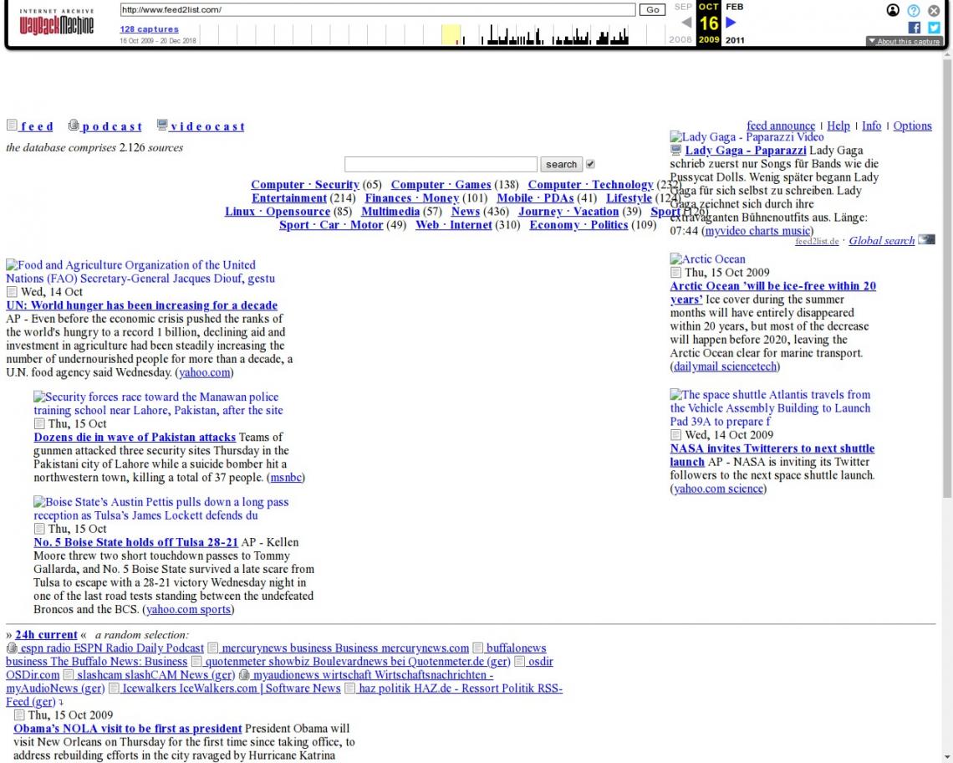The image size is (953, 763).
Task: Open the Options menu link
Action: tap(912, 125)
